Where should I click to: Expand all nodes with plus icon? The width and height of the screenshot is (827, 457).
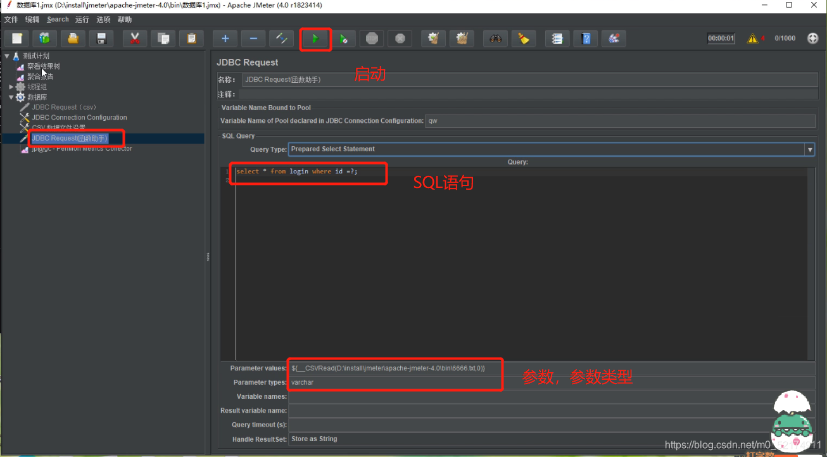(225, 39)
